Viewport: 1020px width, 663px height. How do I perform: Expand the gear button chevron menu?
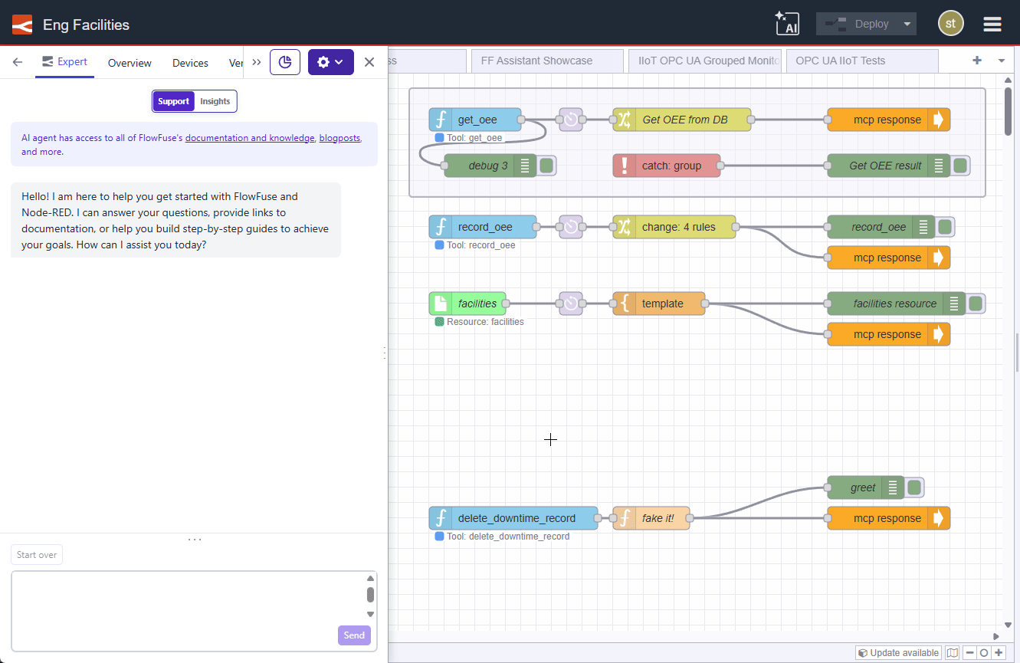(342, 62)
